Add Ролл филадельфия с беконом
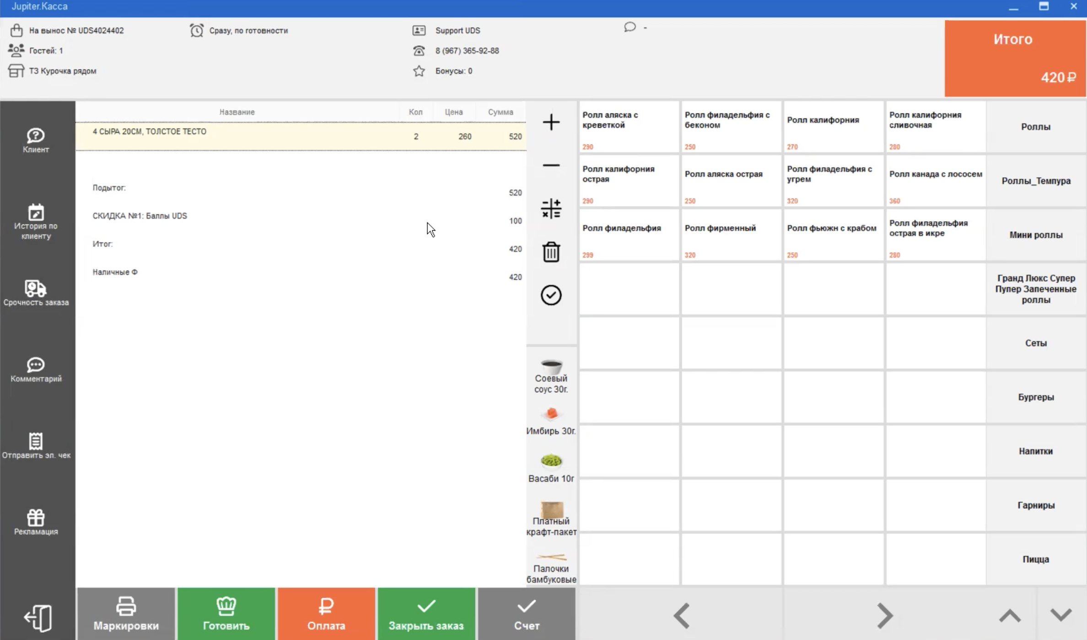This screenshot has height=640, width=1087. 731,127
